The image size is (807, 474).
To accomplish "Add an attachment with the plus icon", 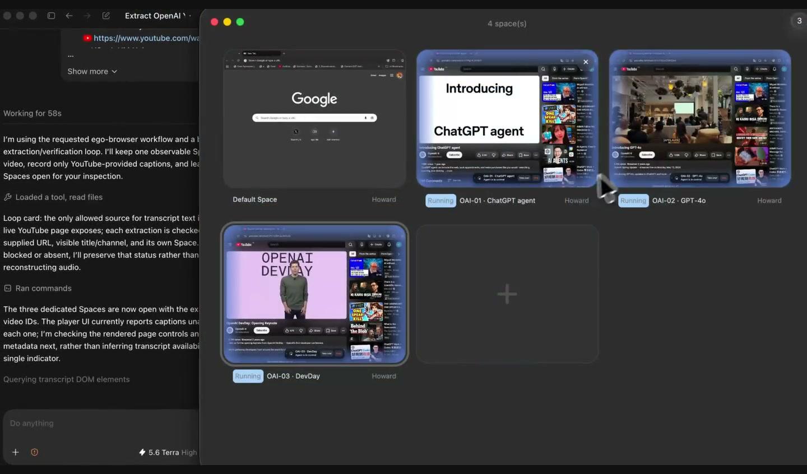I will click(16, 452).
